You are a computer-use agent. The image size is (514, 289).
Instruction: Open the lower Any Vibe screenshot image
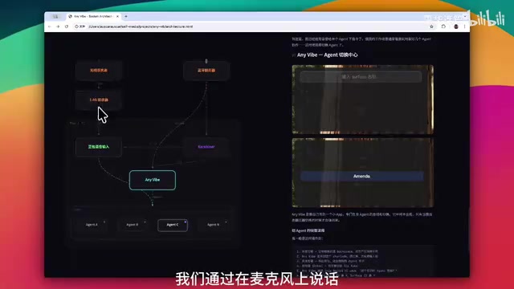(x=363, y=173)
